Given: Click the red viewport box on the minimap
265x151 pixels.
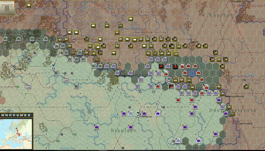Looking at the screenshot, I should pos(19,134).
